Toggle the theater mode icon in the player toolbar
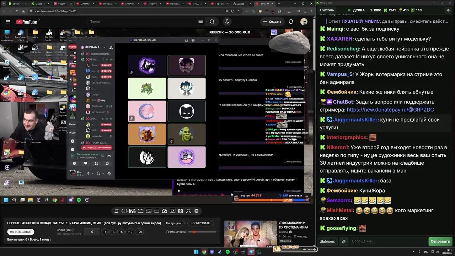Image resolution: width=455 pixels, height=256 pixels. click(148, 211)
